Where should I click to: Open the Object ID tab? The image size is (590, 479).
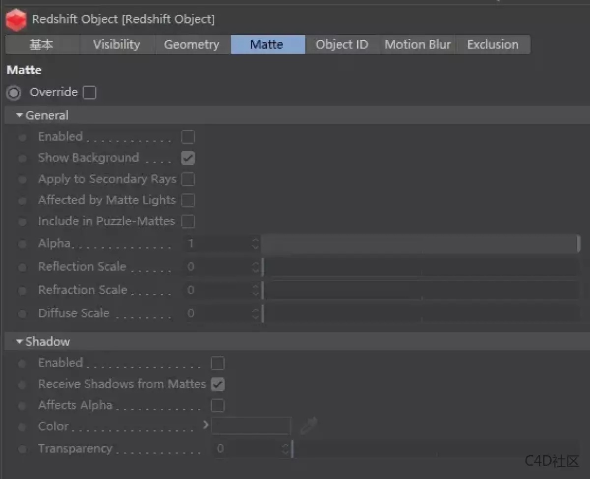[x=342, y=45]
